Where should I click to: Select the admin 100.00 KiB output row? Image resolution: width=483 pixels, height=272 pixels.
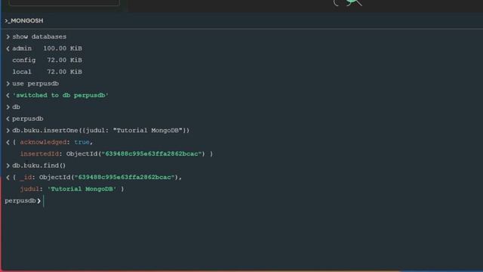point(47,48)
